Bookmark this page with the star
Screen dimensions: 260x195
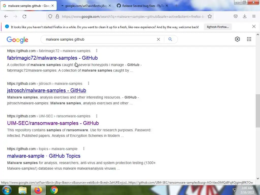[210, 17]
